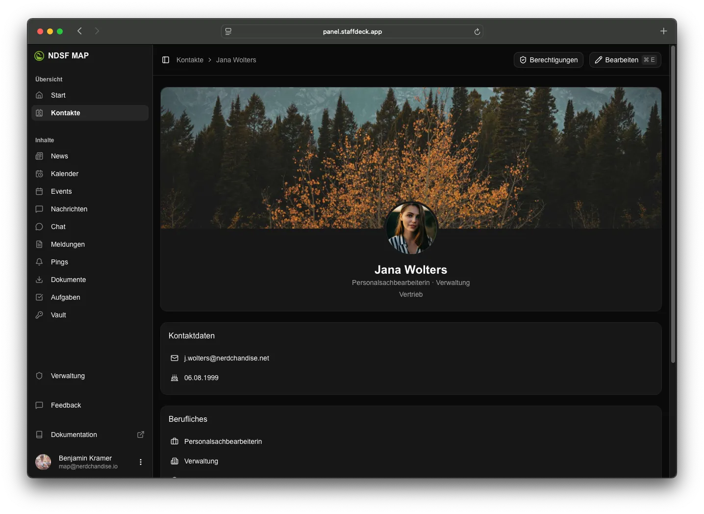Open the browser site settings icon
The height and width of the screenshot is (514, 704).
[228, 31]
